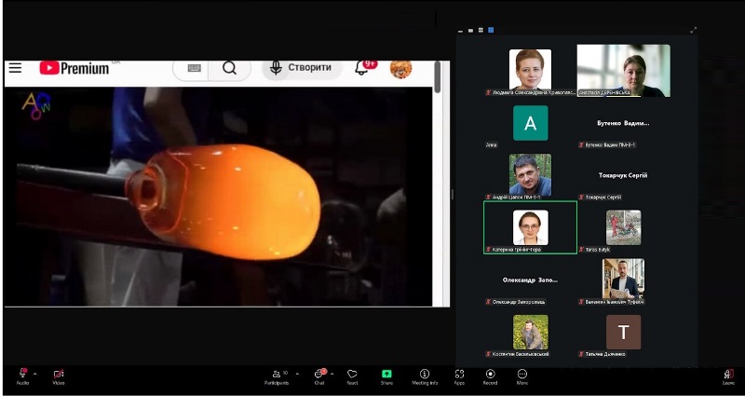
Task: Open the Chat panel
Action: tap(319, 376)
